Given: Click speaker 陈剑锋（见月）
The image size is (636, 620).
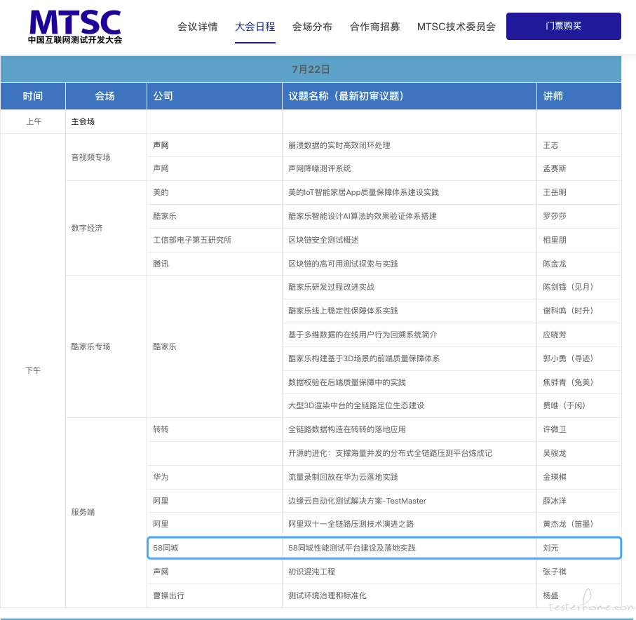Looking at the screenshot, I should (x=568, y=288).
